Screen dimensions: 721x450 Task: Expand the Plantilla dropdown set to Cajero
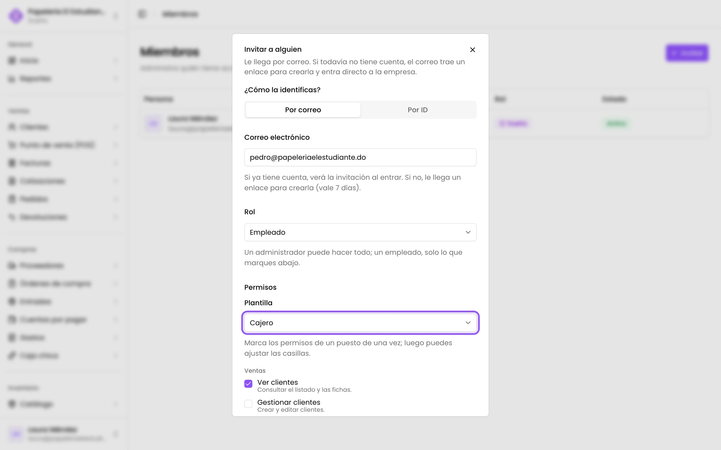coord(360,322)
